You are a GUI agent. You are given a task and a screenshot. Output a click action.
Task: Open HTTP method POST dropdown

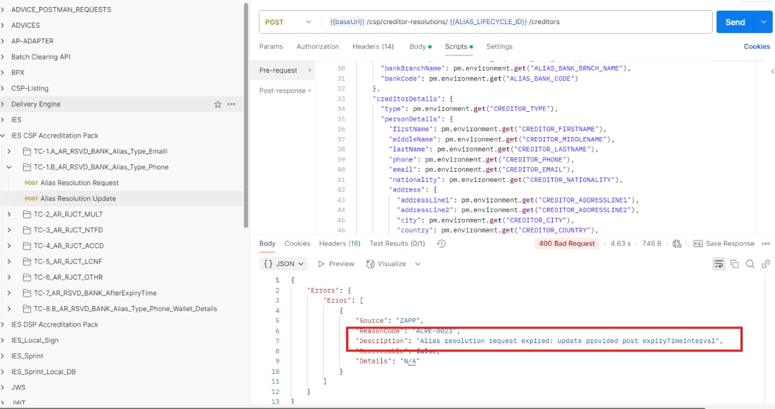[288, 22]
